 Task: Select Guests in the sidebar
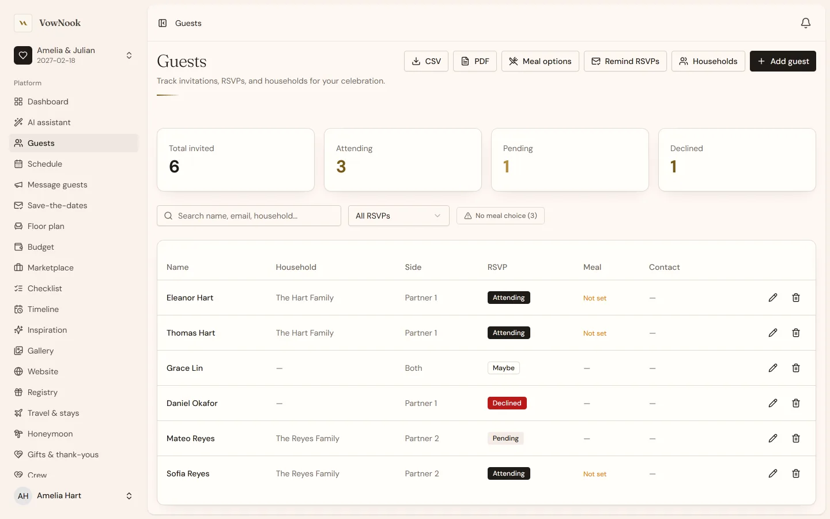pyautogui.click(x=74, y=143)
